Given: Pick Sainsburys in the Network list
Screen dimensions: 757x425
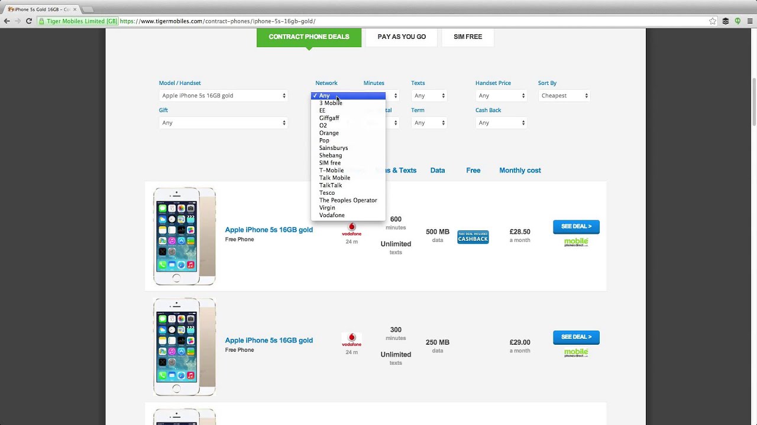Looking at the screenshot, I should [348, 148].
